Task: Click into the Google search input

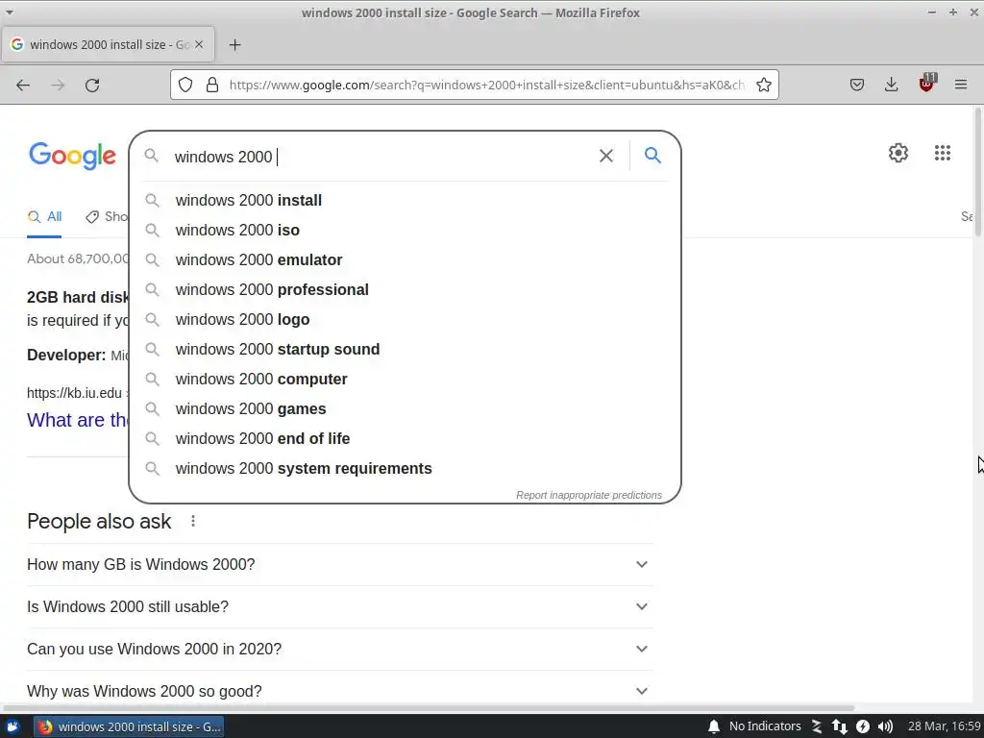Action: tap(382, 157)
